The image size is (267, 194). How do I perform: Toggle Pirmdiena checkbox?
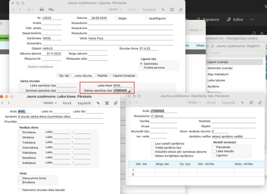20,132
